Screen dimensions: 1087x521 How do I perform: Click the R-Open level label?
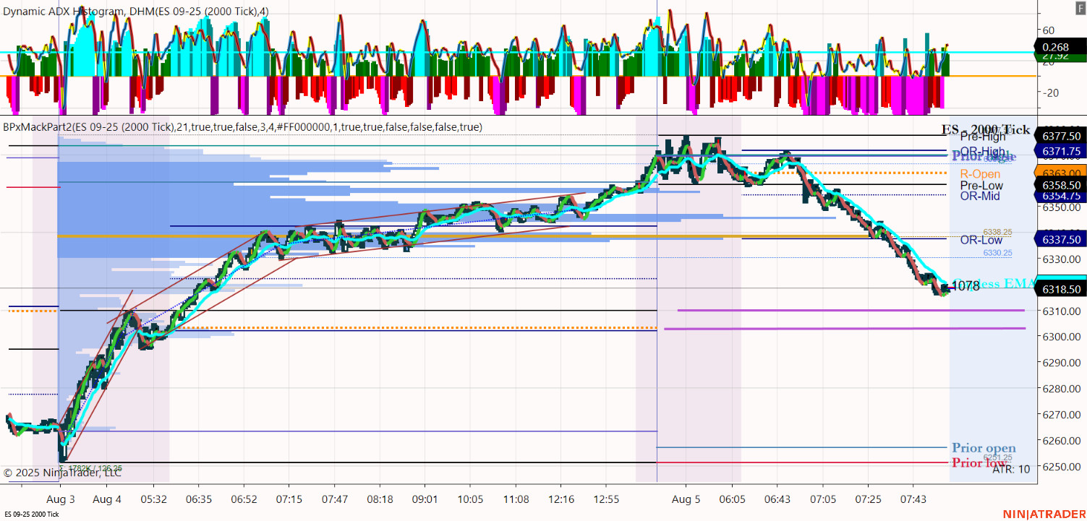click(981, 174)
